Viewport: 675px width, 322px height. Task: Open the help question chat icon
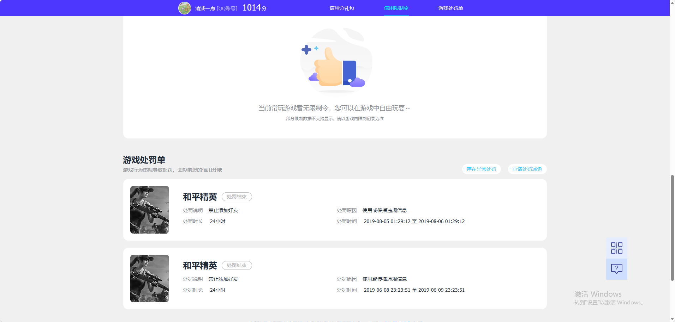[x=616, y=269]
